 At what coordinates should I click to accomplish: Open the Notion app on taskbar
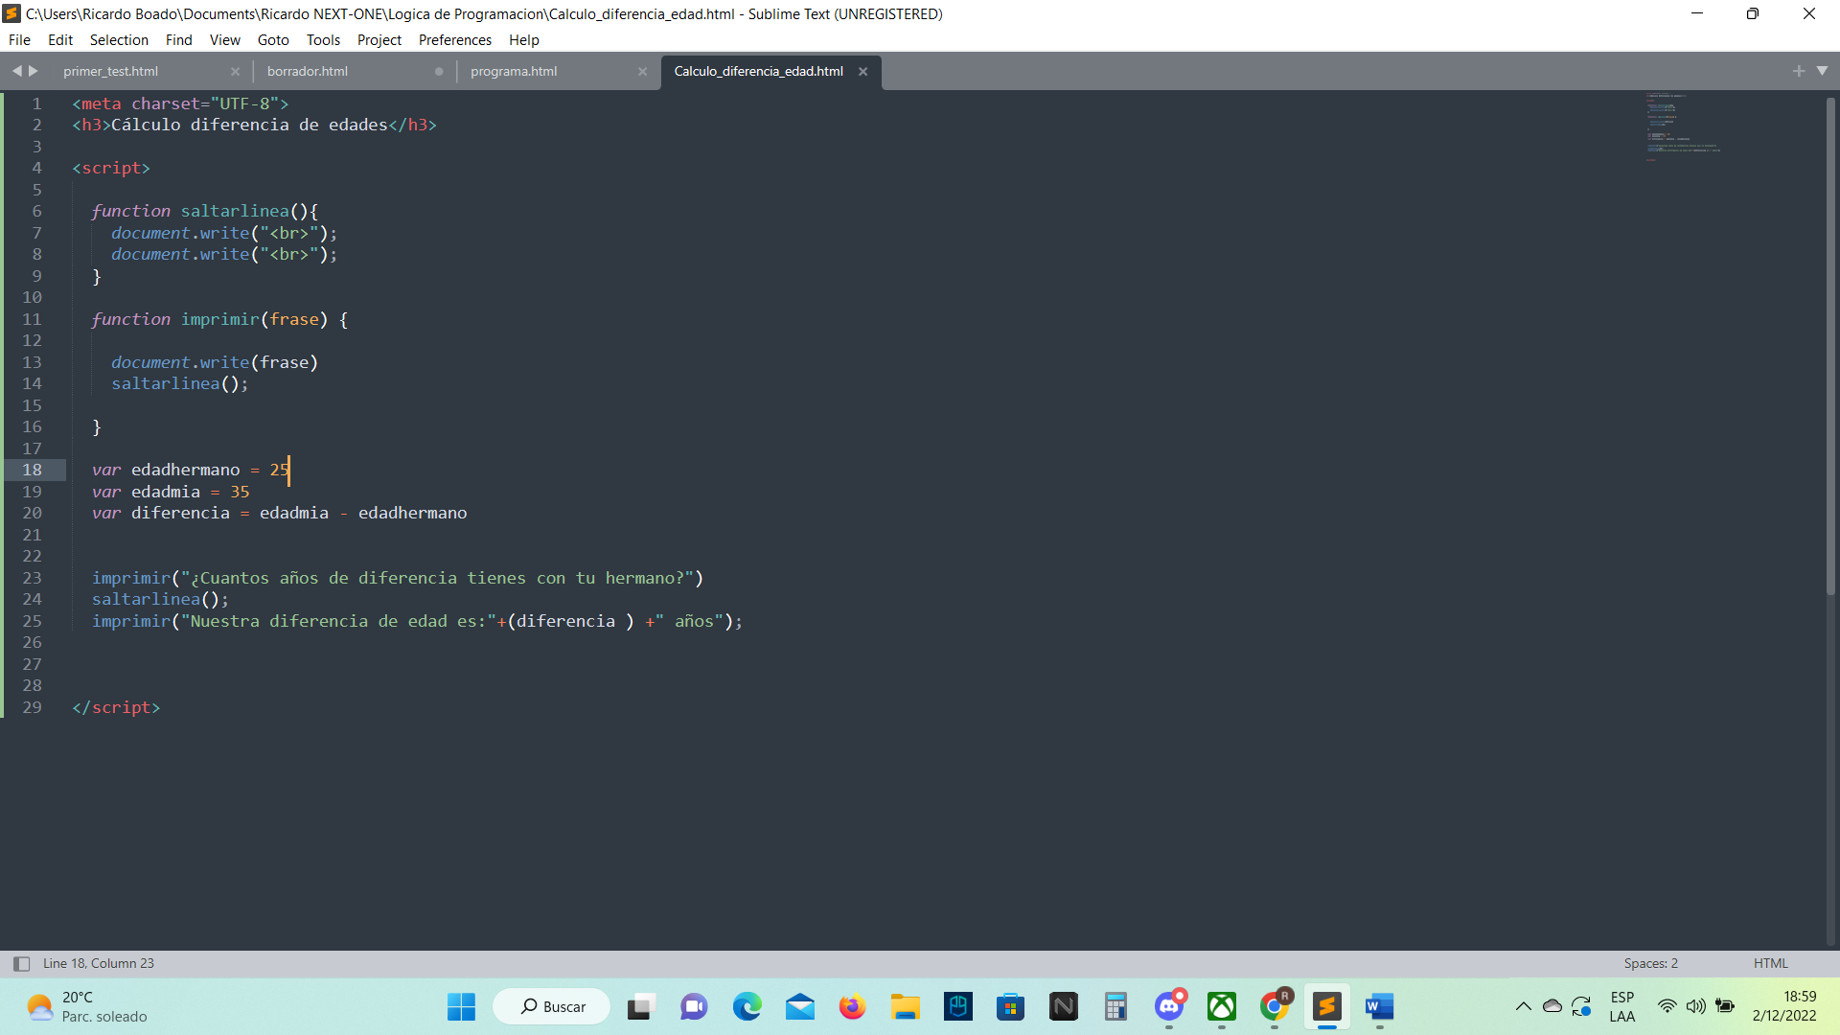[x=1063, y=1006]
